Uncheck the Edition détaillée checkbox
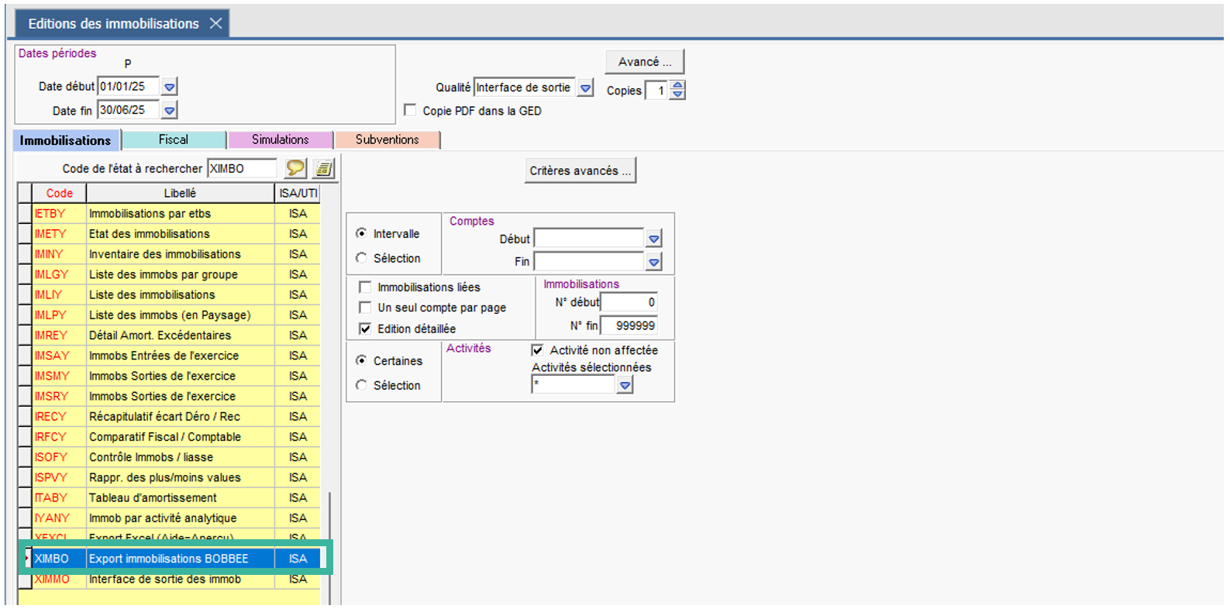Image resolution: width=1230 pixels, height=609 pixels. [365, 329]
